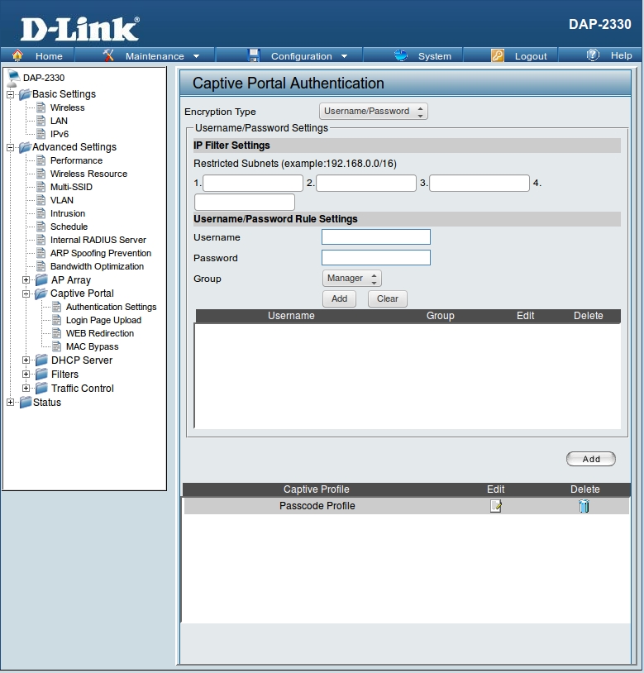Image resolution: width=644 pixels, height=673 pixels.
Task: Open the Encryption Type dropdown
Action: tap(373, 112)
